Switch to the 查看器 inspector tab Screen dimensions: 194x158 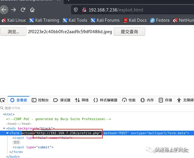(x=18, y=100)
